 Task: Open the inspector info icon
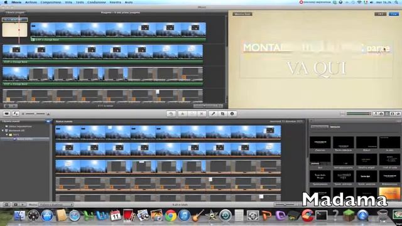click(x=232, y=114)
